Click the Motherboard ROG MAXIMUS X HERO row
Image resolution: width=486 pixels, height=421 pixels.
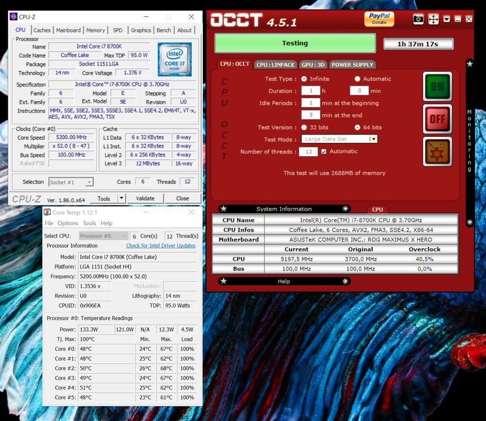pyautogui.click(x=335, y=240)
